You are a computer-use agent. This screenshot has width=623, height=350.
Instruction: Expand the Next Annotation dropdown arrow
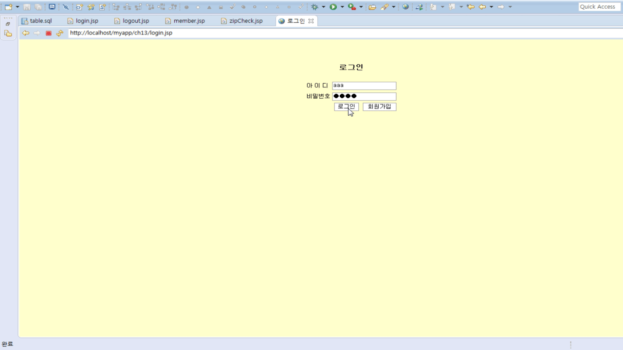point(442,7)
